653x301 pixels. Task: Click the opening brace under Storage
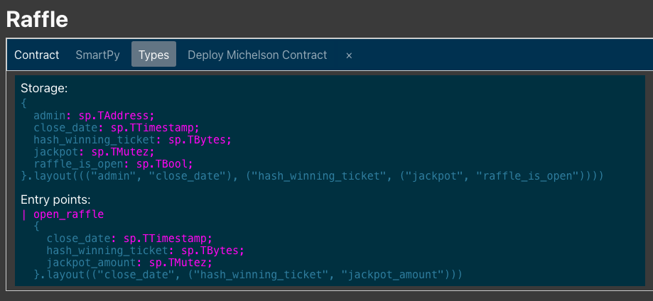[x=23, y=103]
